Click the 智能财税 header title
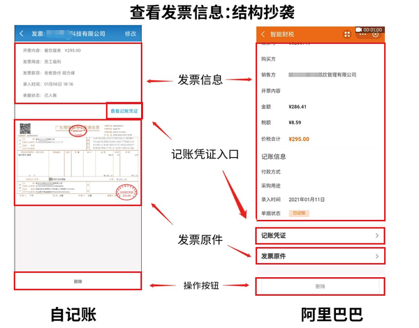The image size is (419, 328). point(282,34)
